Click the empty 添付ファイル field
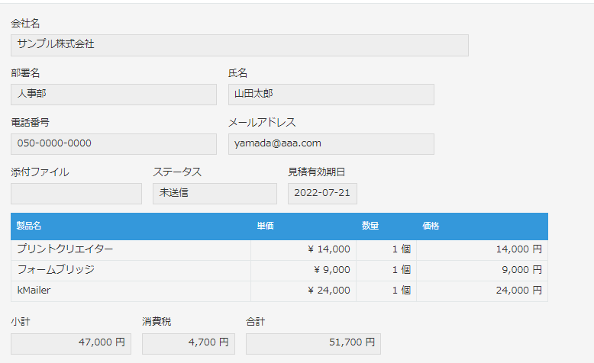 coord(76,193)
